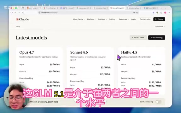Image resolution: width=181 pixels, height=113 pixels.
Task: Expand the Explore here dropdown
Action: 160,26
